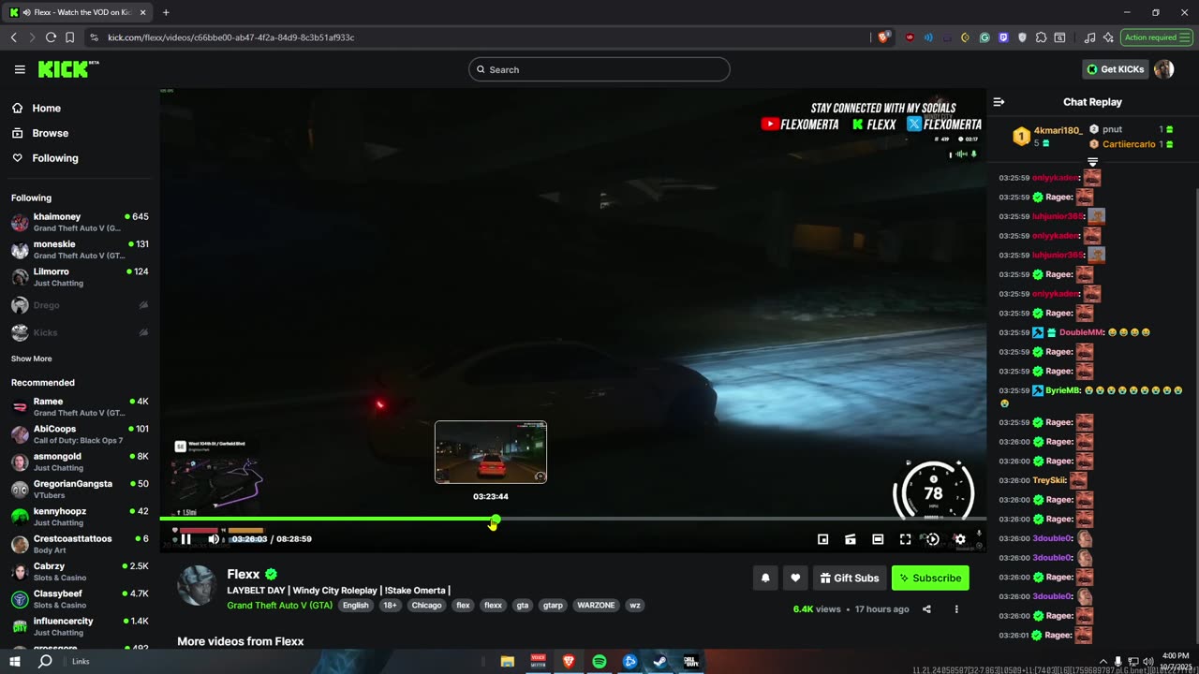The width and height of the screenshot is (1199, 674).
Task: Share this VOD
Action: pos(926,609)
